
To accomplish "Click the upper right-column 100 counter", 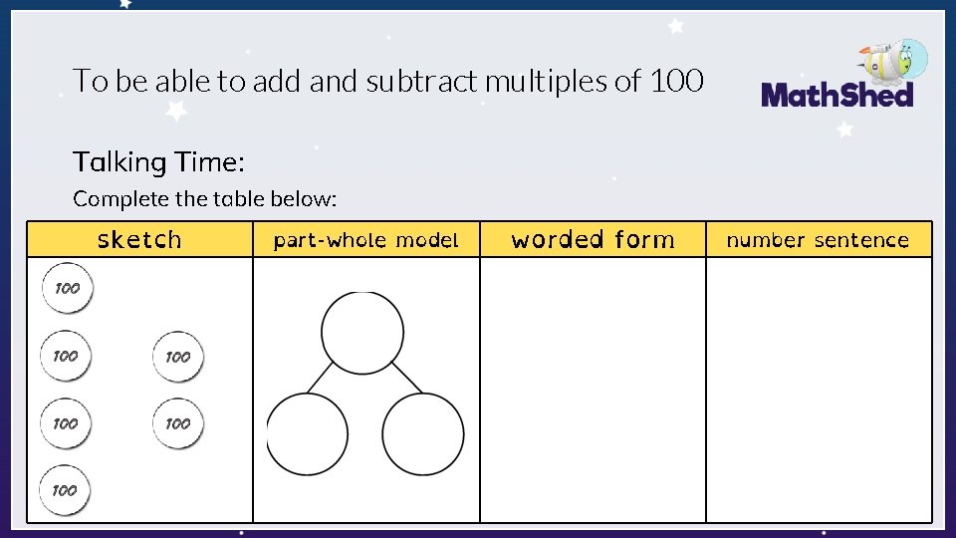I will (x=178, y=357).
